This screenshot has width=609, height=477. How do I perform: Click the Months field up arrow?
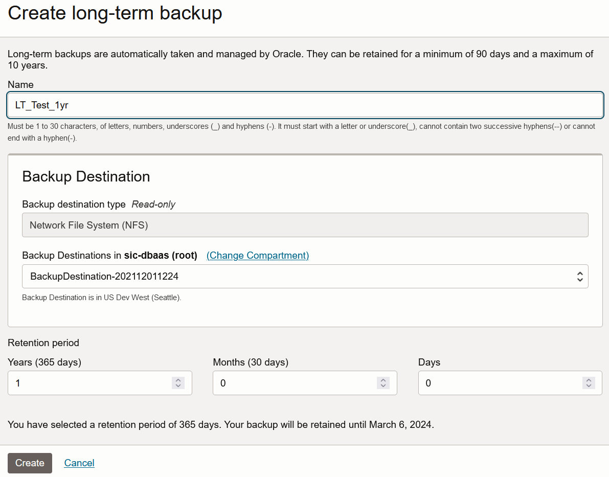(383, 380)
